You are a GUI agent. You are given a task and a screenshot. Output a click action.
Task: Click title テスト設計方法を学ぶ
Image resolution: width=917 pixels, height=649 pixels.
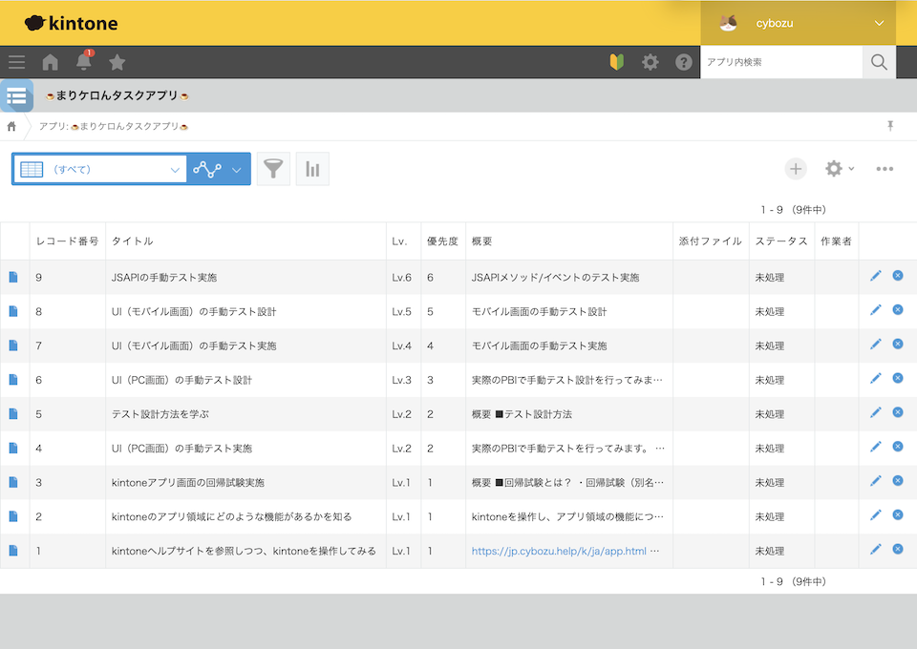(x=160, y=414)
